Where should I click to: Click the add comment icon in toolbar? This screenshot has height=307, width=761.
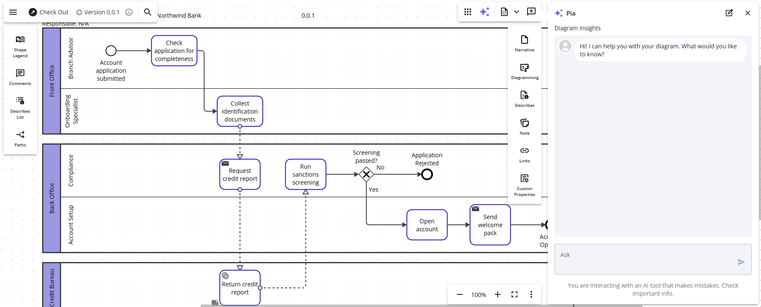click(x=531, y=12)
